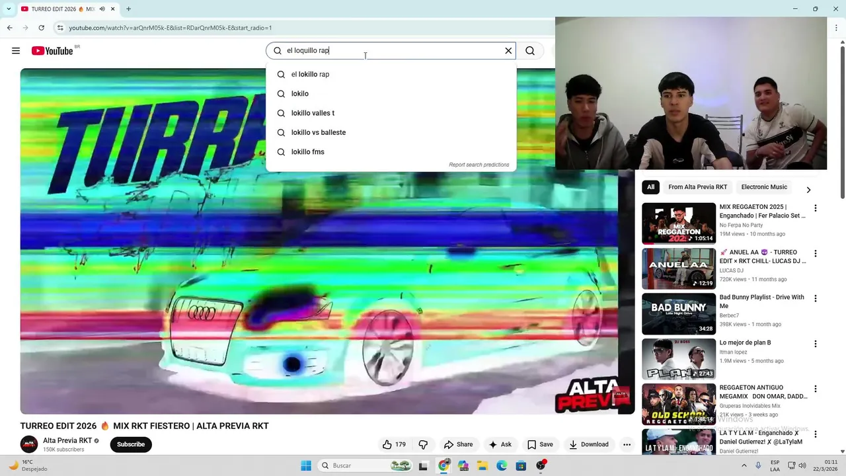Viewport: 846px width, 476px height.
Task: Go to the YouTube home logo
Action: pyautogui.click(x=52, y=51)
